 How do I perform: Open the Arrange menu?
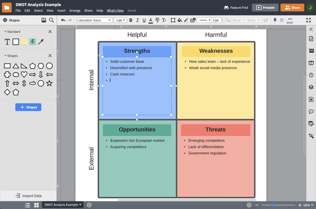[75, 11]
